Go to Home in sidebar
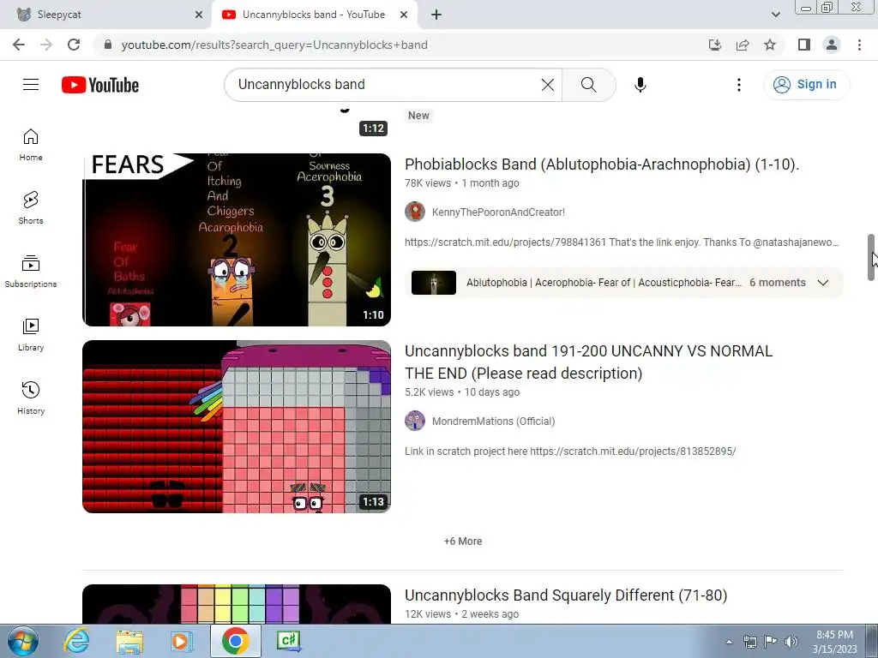This screenshot has height=658, width=878. (x=31, y=145)
